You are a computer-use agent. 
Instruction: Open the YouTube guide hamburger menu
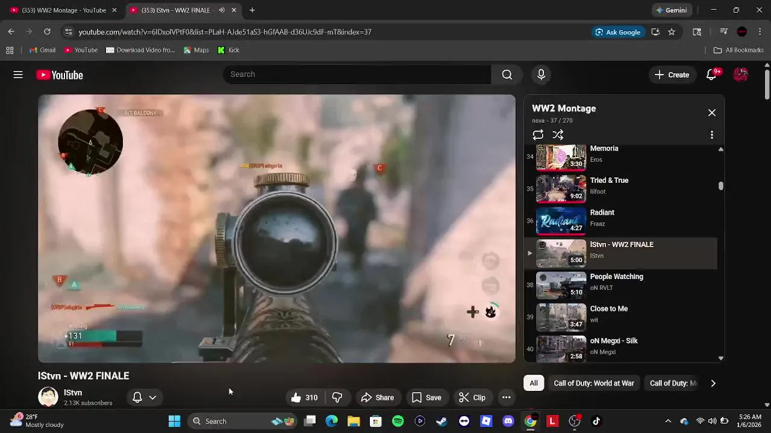tap(18, 75)
